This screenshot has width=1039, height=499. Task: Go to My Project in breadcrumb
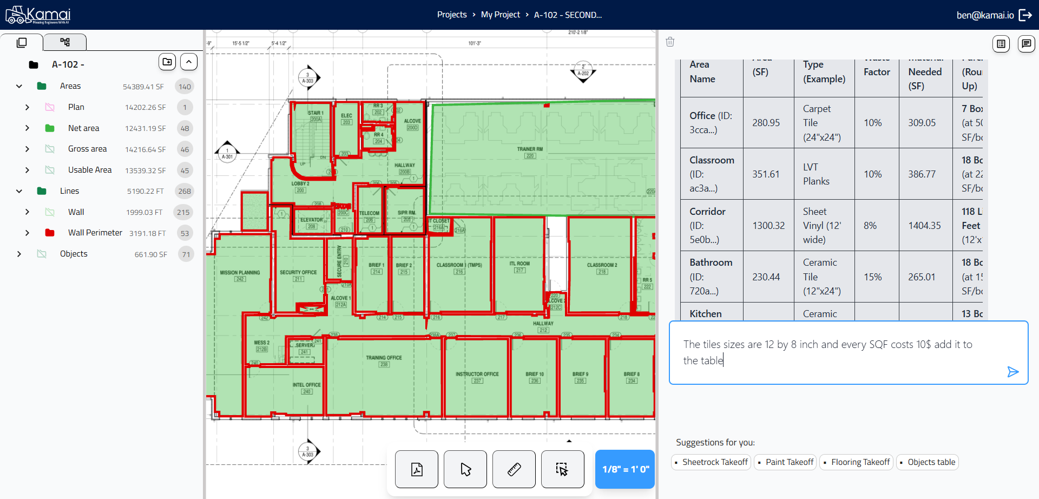click(500, 15)
